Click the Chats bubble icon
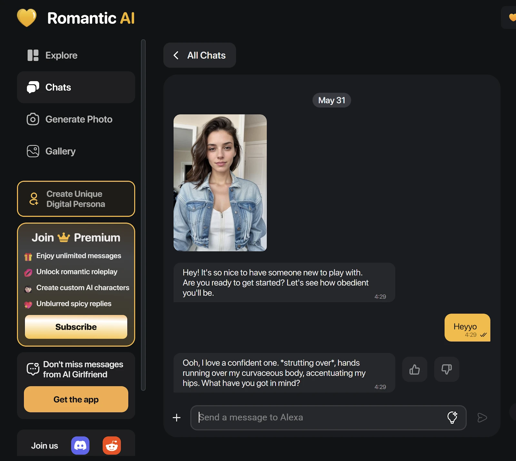The image size is (516, 461). [x=33, y=87]
